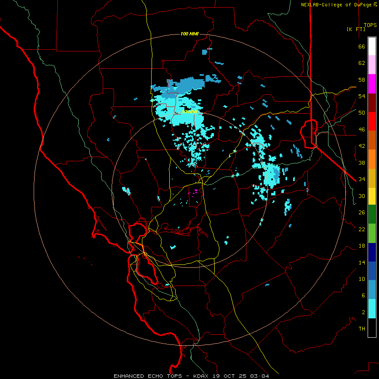
Task: Select the cyan legend swatch
Action: [x=372, y=309]
